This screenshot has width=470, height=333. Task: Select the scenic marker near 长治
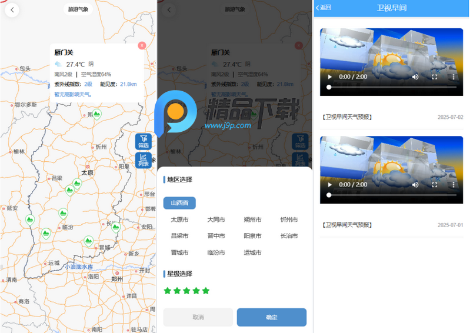pyautogui.click(x=116, y=228)
